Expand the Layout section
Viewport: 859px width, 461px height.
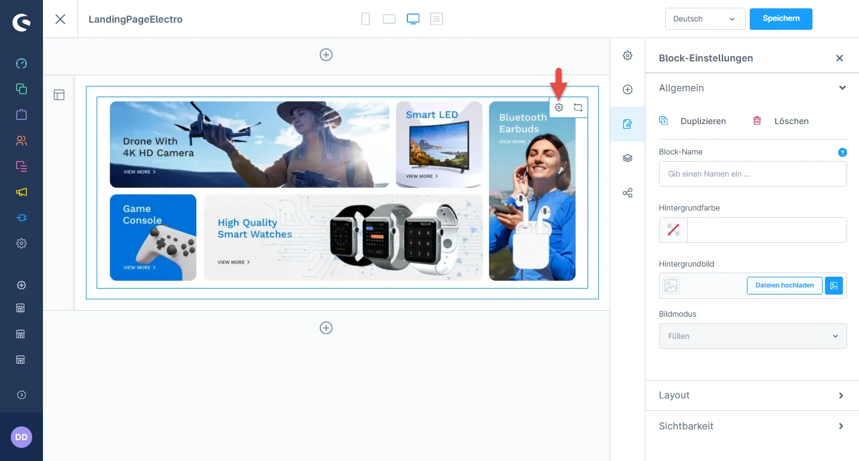point(752,395)
